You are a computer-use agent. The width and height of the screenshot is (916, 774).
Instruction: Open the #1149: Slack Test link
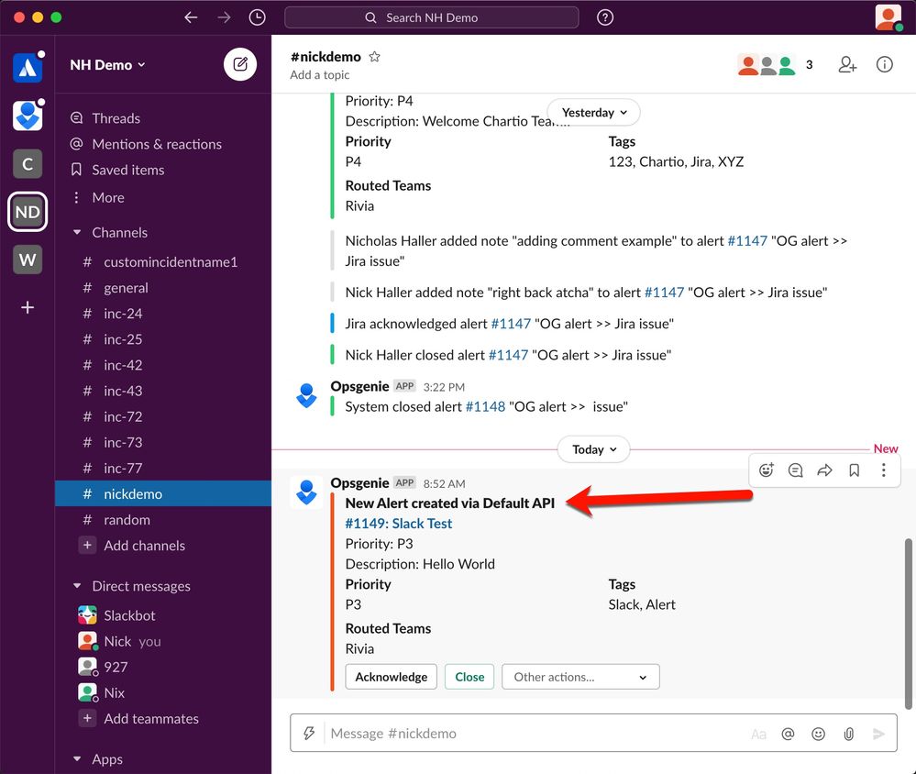click(399, 523)
